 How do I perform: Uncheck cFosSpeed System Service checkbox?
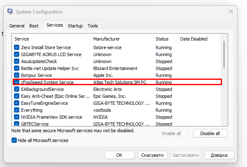[x=16, y=82]
